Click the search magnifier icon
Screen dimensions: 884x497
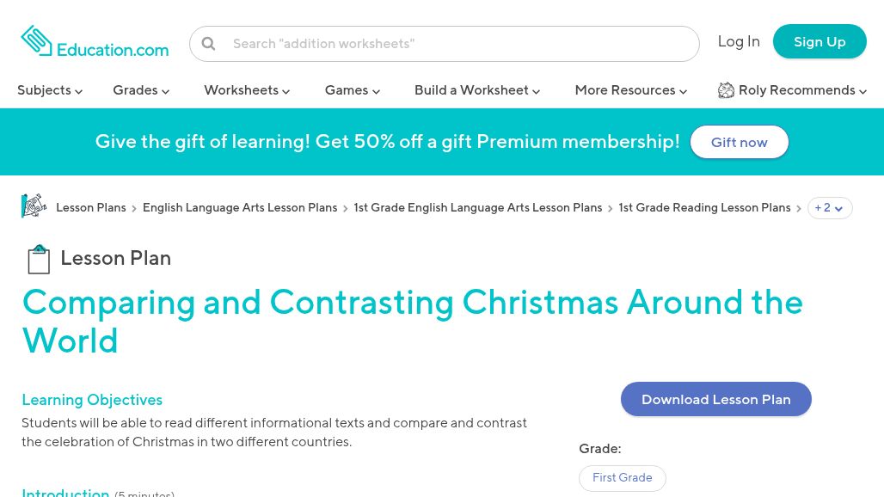(208, 44)
